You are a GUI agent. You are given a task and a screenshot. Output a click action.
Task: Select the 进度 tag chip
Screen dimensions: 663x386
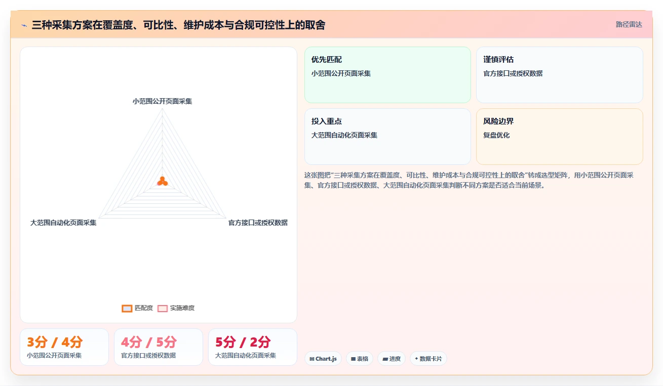pyautogui.click(x=392, y=359)
